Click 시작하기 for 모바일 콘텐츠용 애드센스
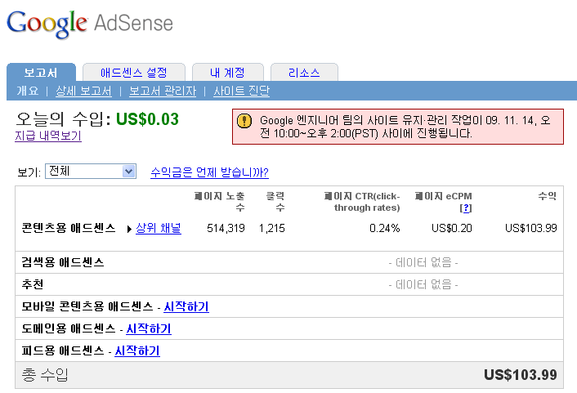Viewport: 577px width, 393px height. (x=186, y=306)
